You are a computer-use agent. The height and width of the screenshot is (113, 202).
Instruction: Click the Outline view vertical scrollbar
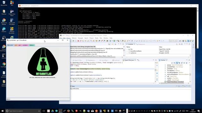click(x=190, y=73)
